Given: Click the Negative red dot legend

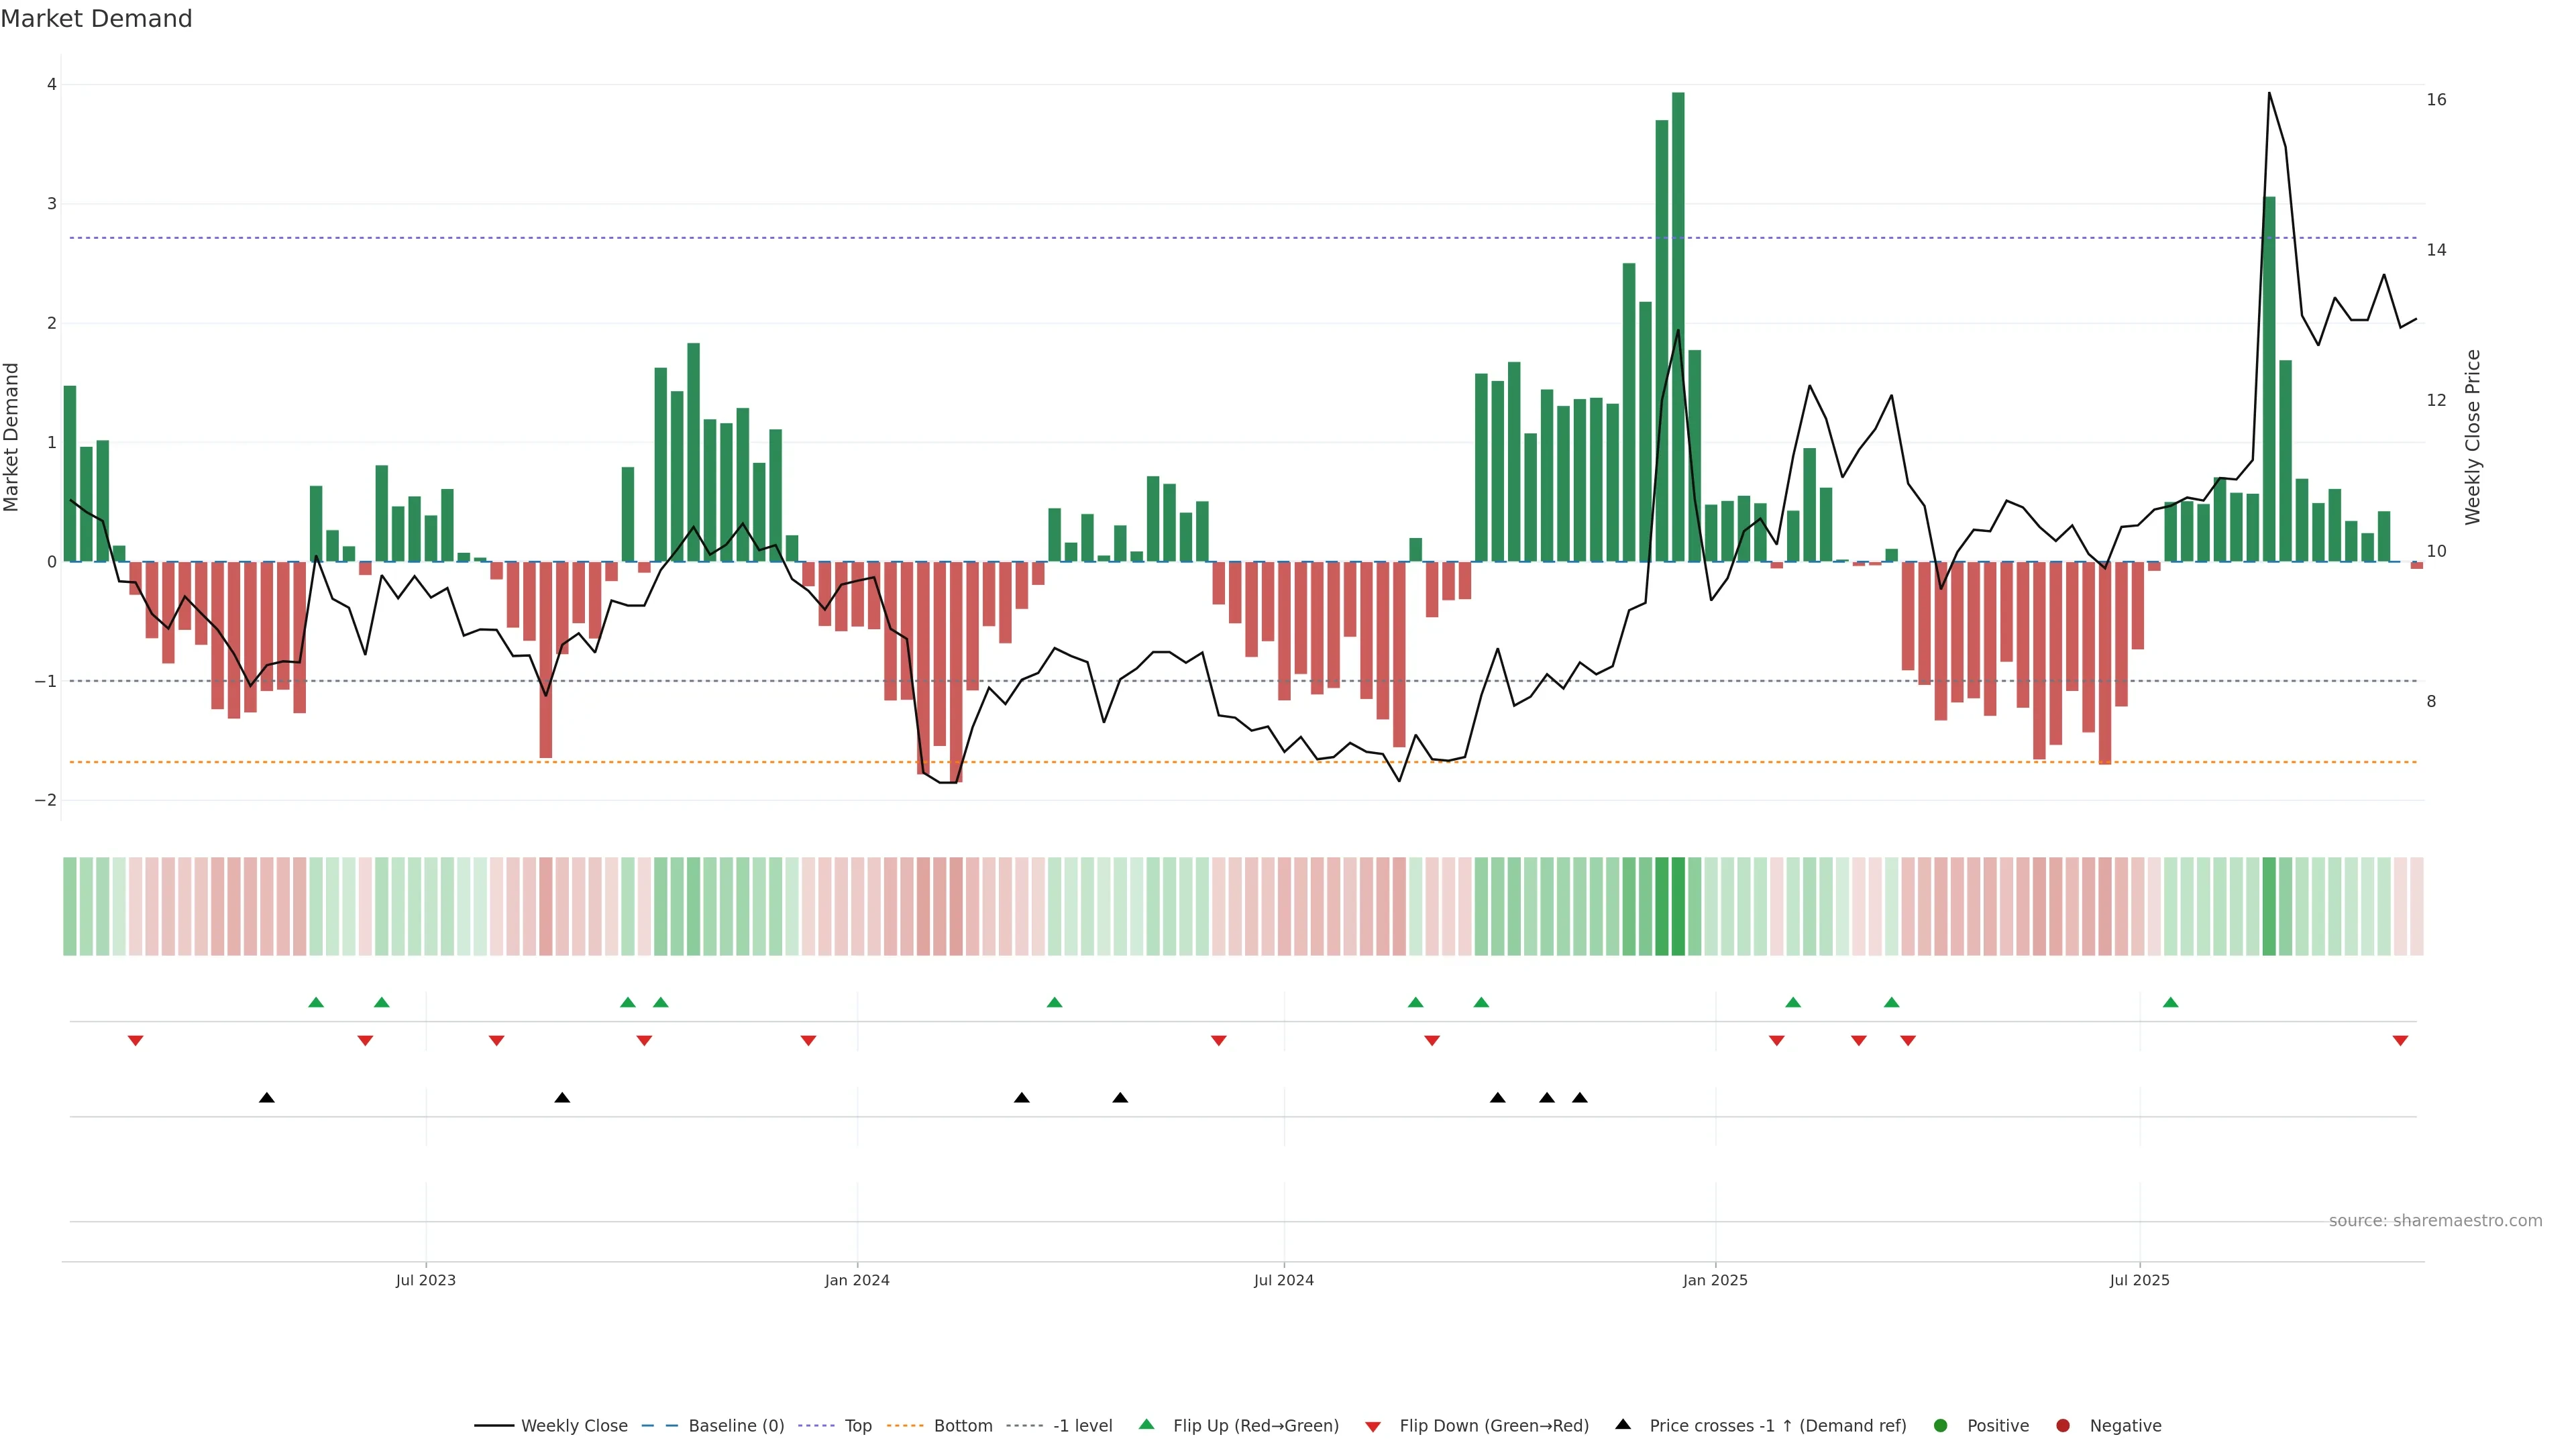Looking at the screenshot, I should tap(2063, 1425).
